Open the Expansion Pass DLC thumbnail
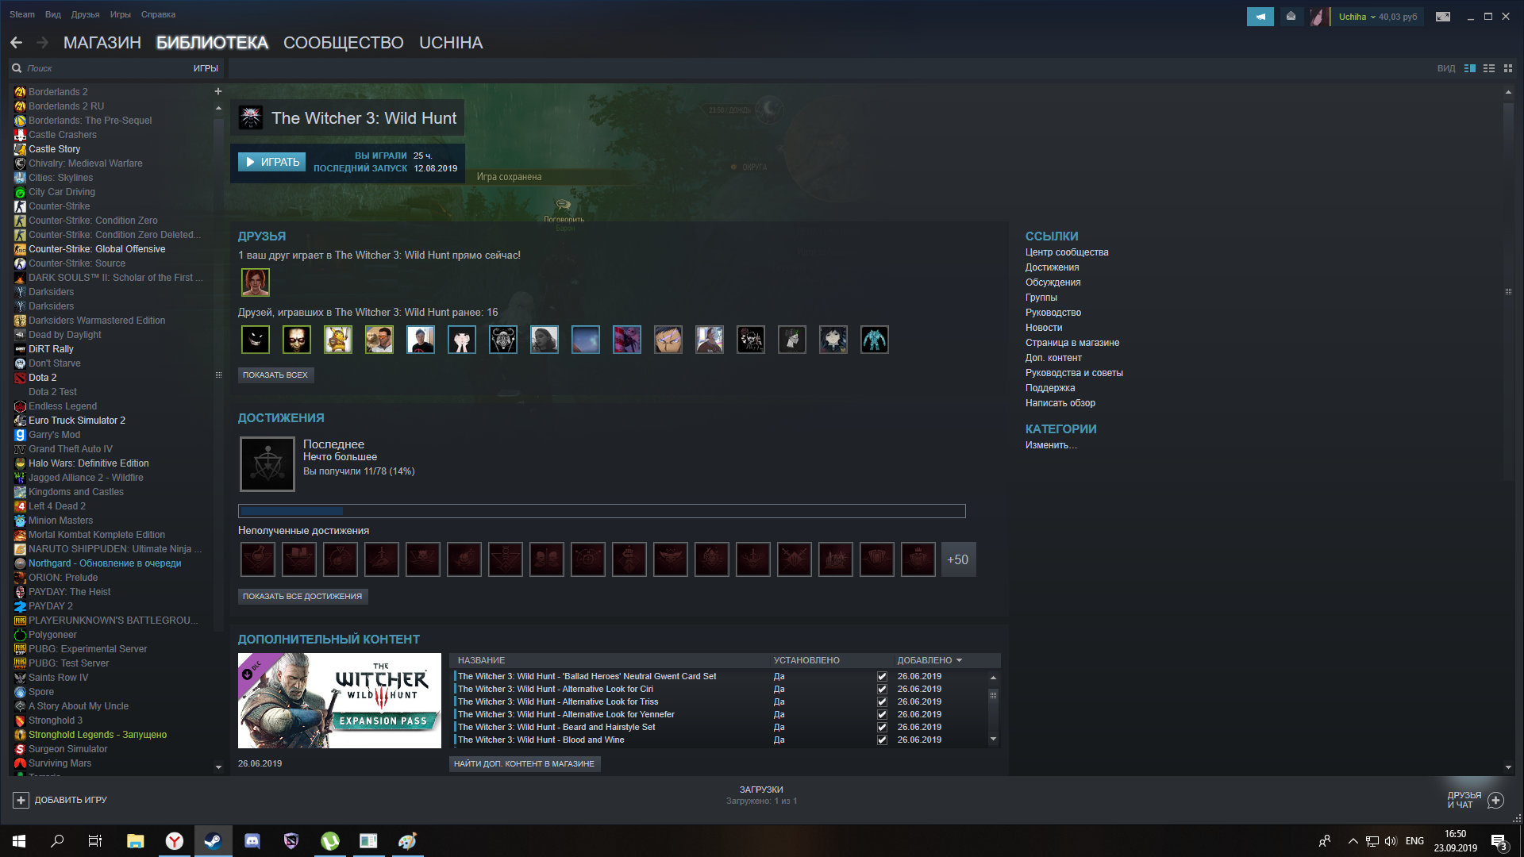1524x857 pixels. 340,701
